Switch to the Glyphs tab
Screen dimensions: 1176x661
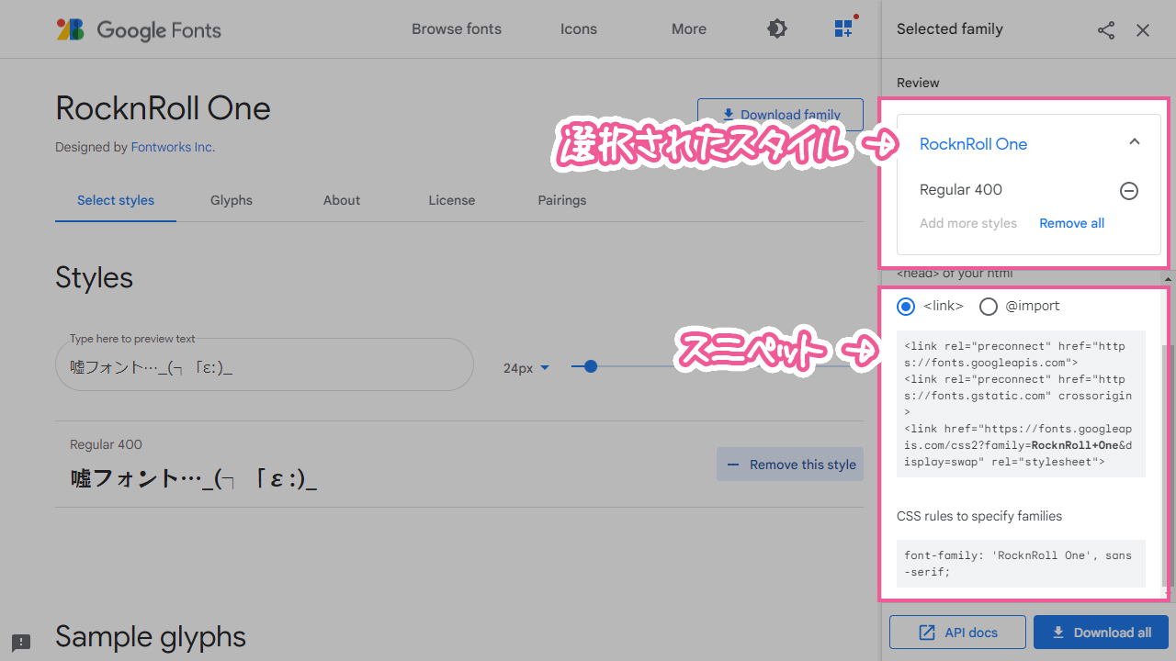232,200
